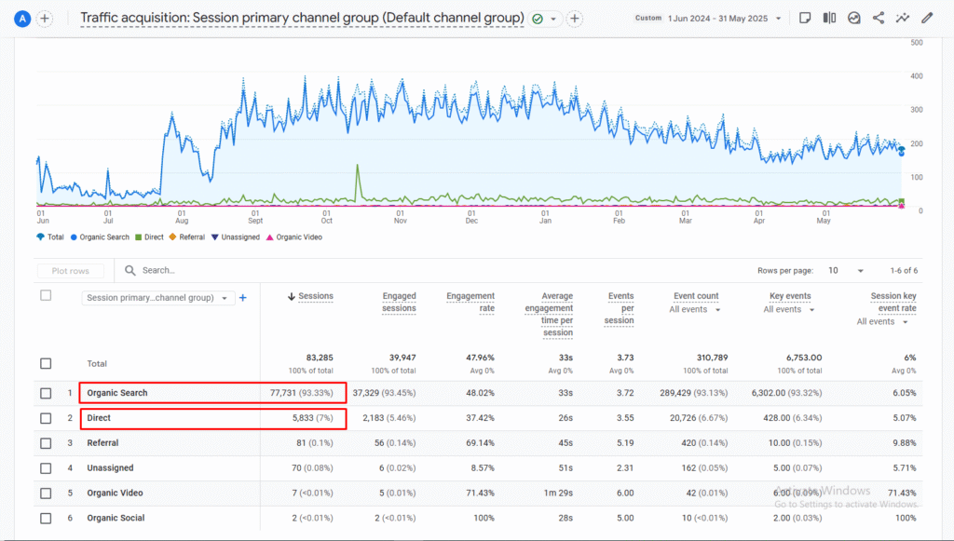Click the Direct channel name
This screenshot has height=541, width=954.
tap(99, 417)
